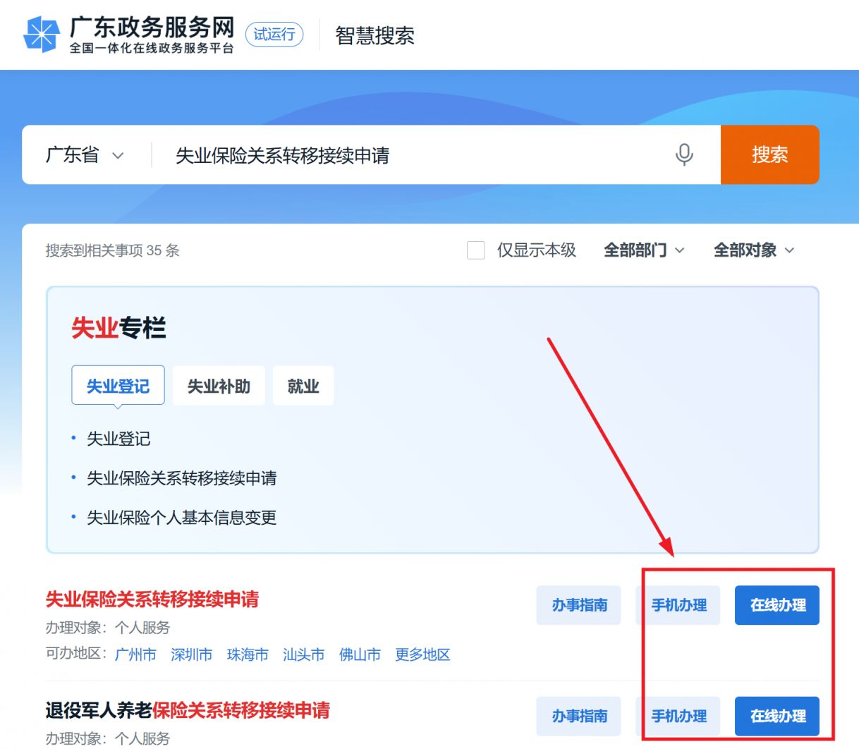Select the 失业登记 tab
Image resolution: width=859 pixels, height=749 pixels.
coord(118,386)
